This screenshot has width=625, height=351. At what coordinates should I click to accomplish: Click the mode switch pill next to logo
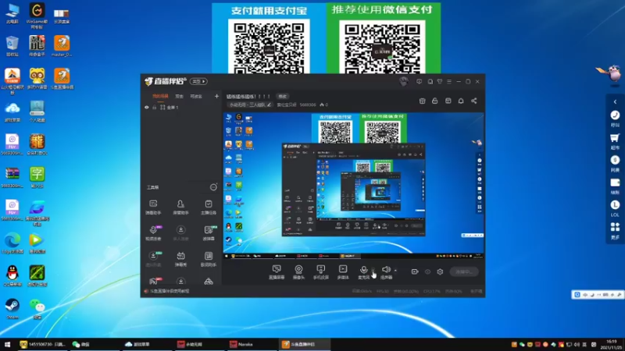[198, 82]
